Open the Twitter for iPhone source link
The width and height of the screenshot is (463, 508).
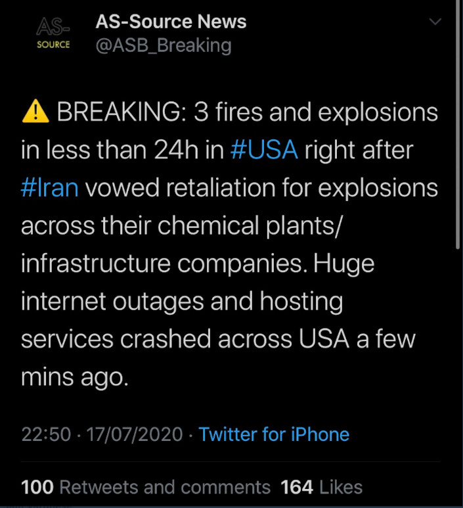click(x=273, y=434)
